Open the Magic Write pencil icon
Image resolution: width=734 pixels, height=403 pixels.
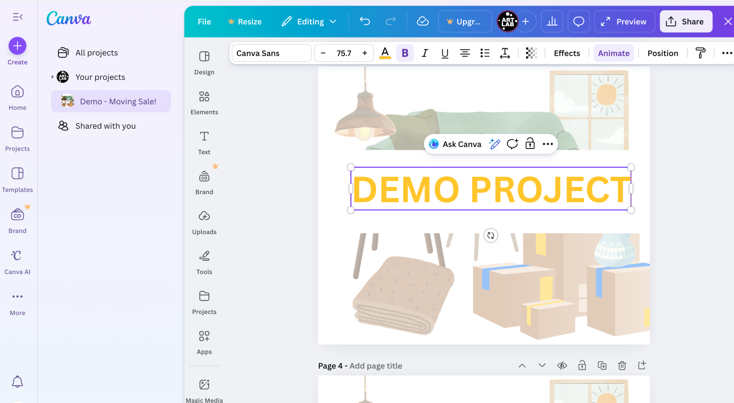pos(495,144)
